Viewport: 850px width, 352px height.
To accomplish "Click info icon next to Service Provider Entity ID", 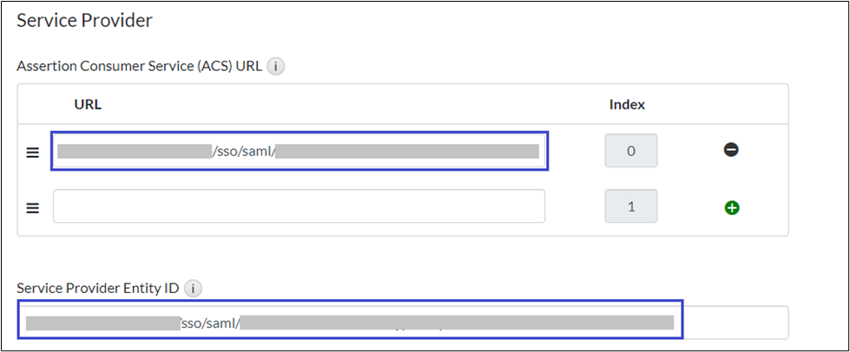I will pyautogui.click(x=193, y=289).
